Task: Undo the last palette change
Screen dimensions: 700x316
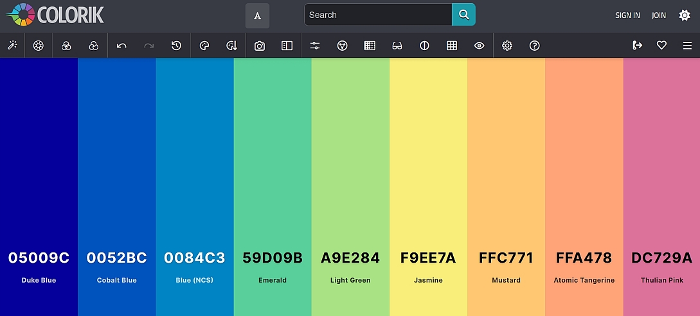Action: click(x=121, y=46)
